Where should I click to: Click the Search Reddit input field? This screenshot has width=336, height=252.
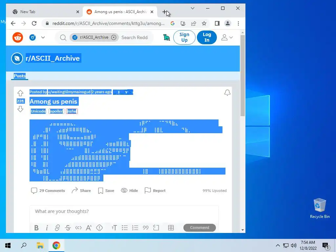[x=135, y=37]
